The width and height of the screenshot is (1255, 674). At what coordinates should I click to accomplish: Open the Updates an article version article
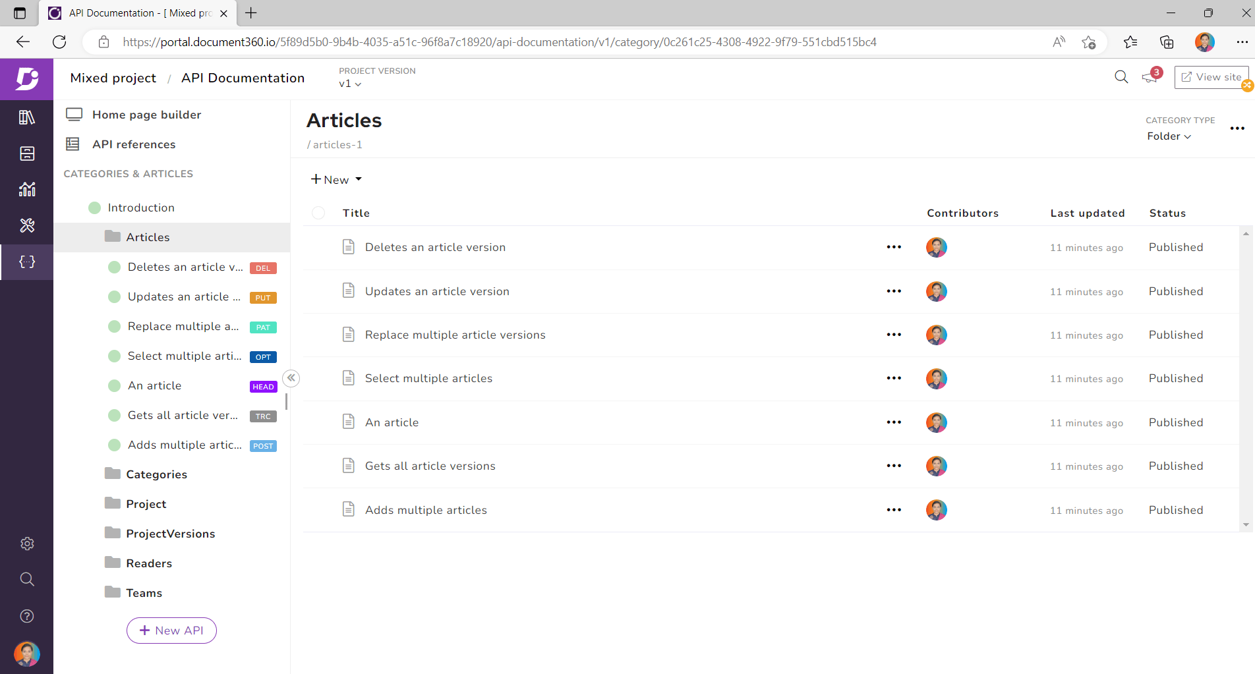pos(437,291)
